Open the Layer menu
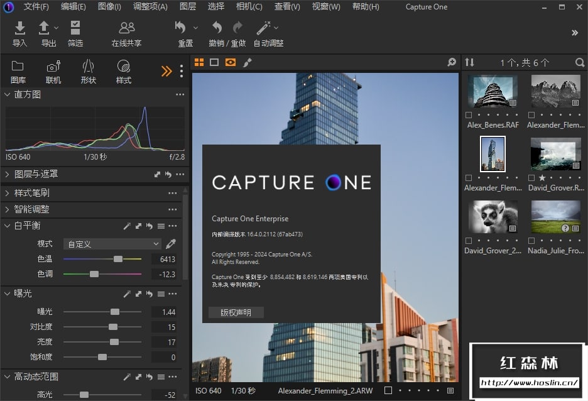 [187, 7]
